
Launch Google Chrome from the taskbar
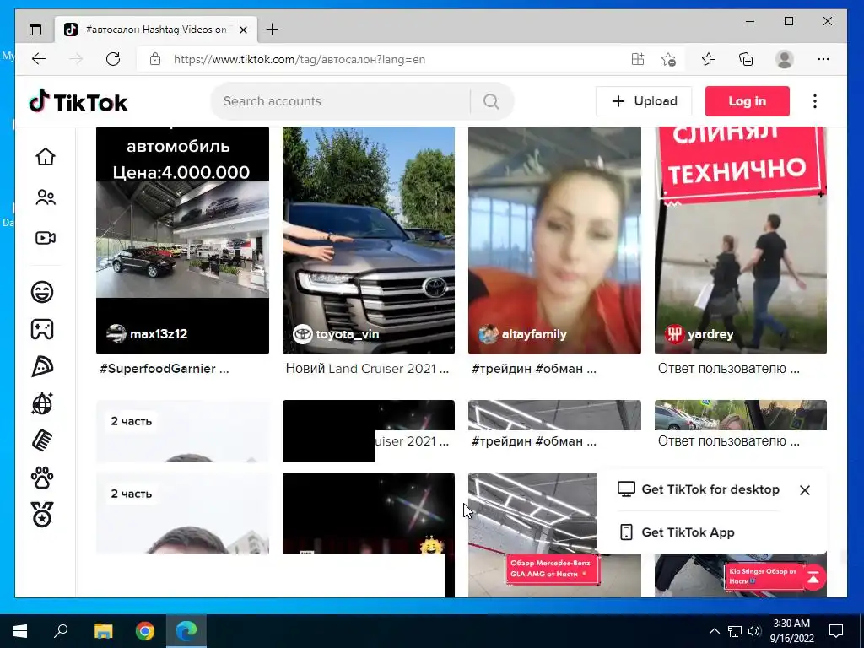coord(145,631)
